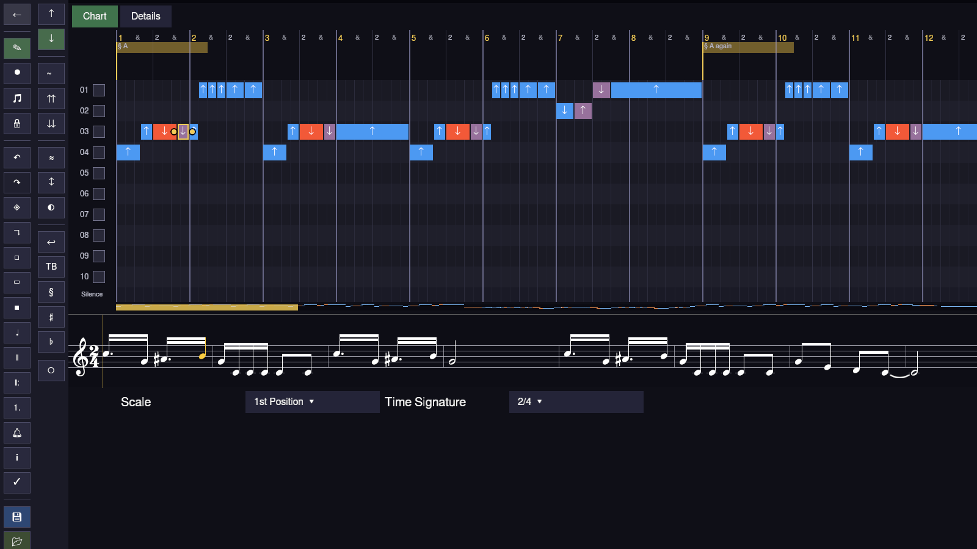
Task: Switch to the Chart tab
Action: tap(95, 16)
